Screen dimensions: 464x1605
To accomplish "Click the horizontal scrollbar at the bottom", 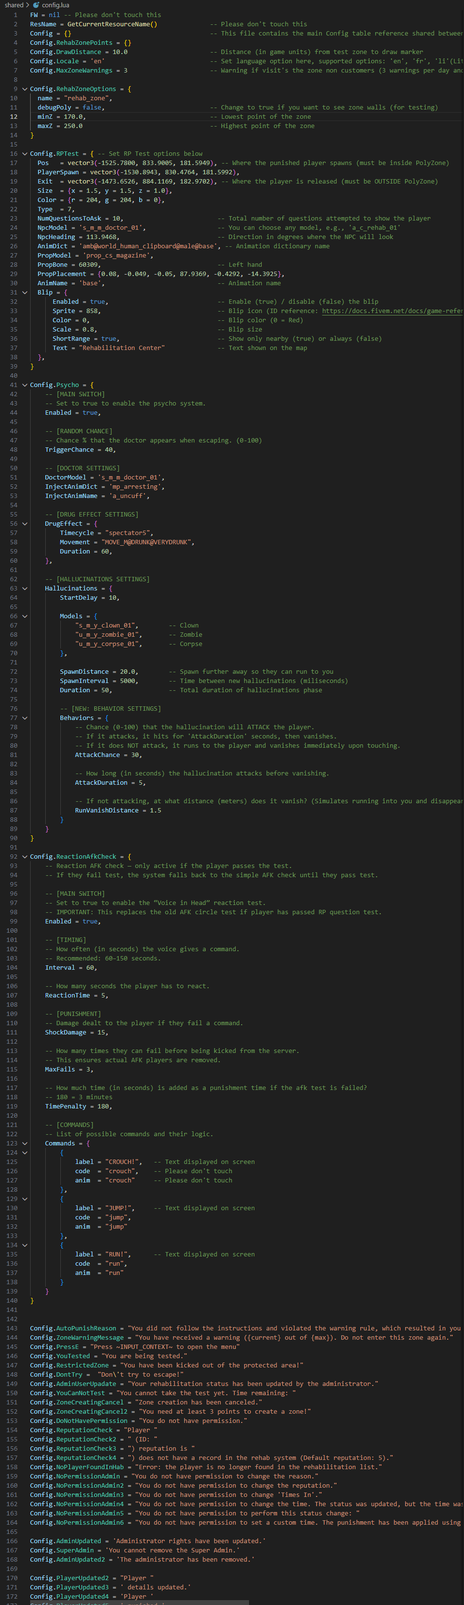I will (x=139, y=1602).
